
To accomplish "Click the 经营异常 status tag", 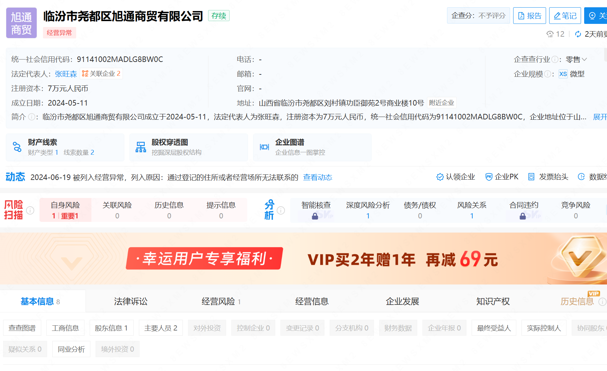I will [59, 33].
